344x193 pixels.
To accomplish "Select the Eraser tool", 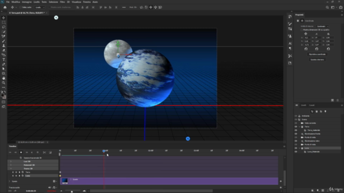I will click(x=4, y=50).
